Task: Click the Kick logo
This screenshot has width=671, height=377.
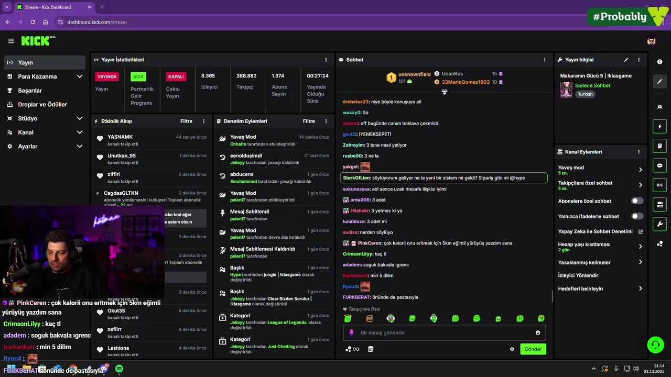Action: 38,41
